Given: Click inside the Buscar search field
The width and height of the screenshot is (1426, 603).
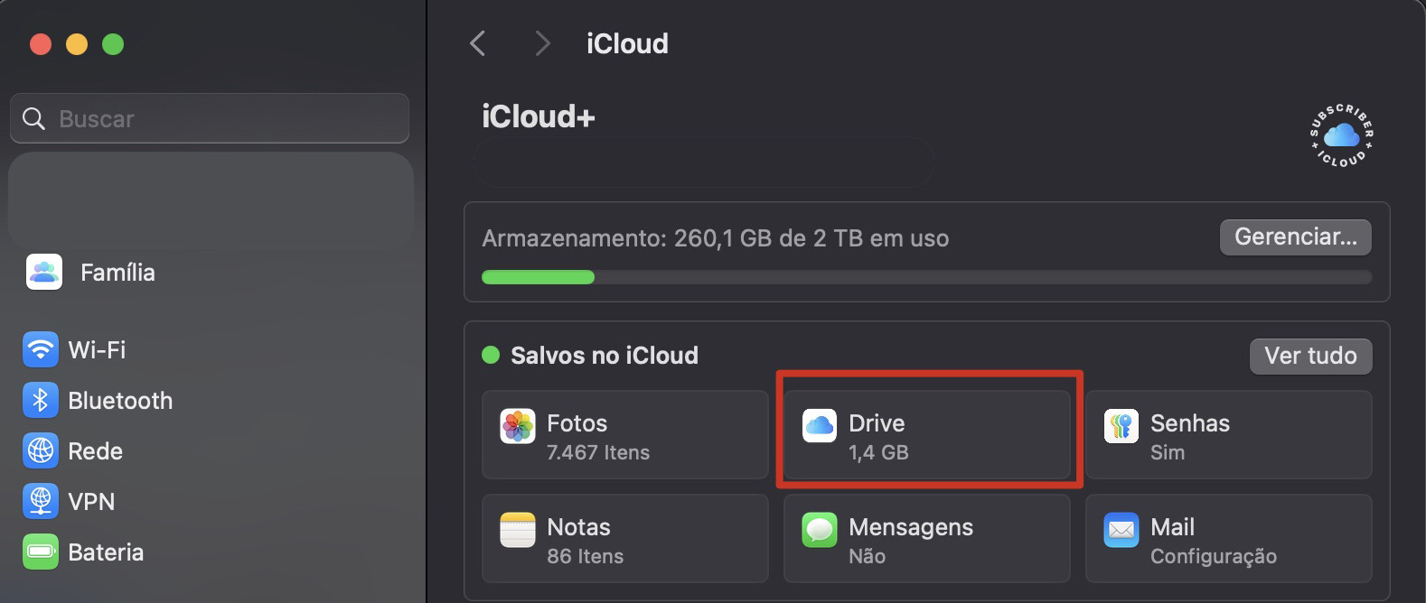Looking at the screenshot, I should pyautogui.click(x=208, y=118).
